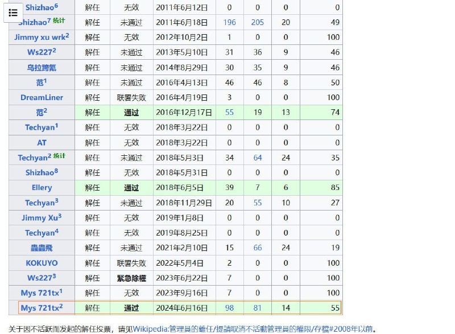Click the 解任 link in the AT row
The width and height of the screenshot is (455, 334).
click(x=92, y=142)
